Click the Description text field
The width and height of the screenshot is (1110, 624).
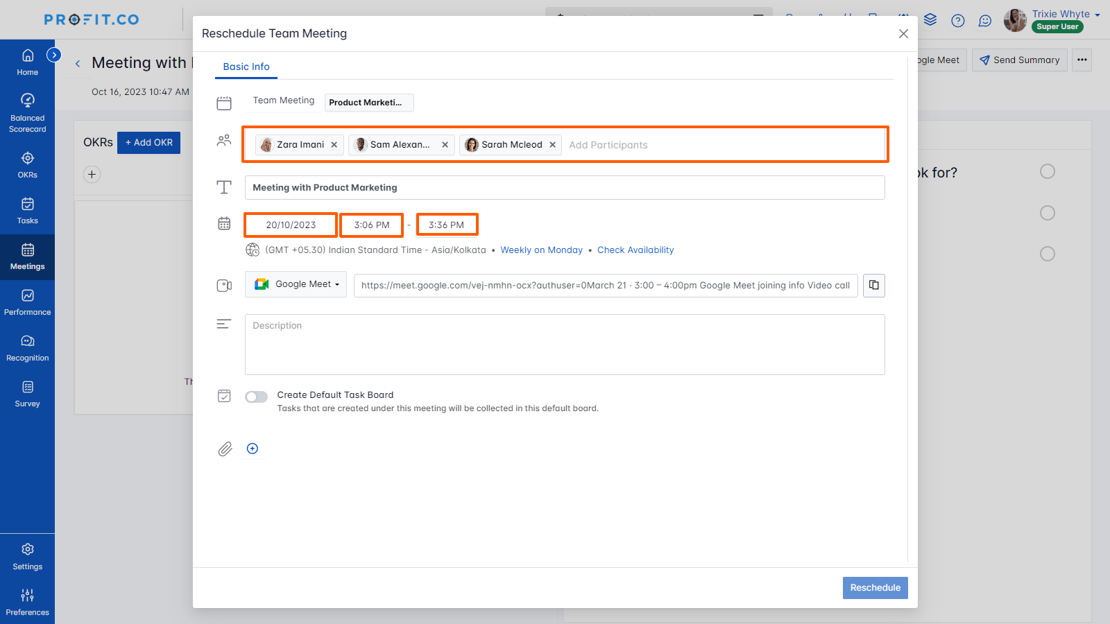point(564,345)
